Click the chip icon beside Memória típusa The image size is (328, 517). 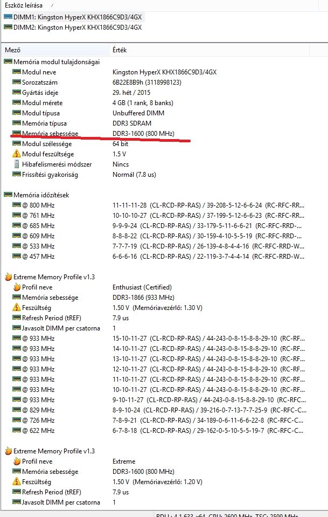click(x=17, y=123)
